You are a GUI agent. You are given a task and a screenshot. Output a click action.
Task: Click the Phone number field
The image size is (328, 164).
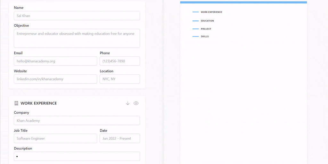tap(120, 61)
